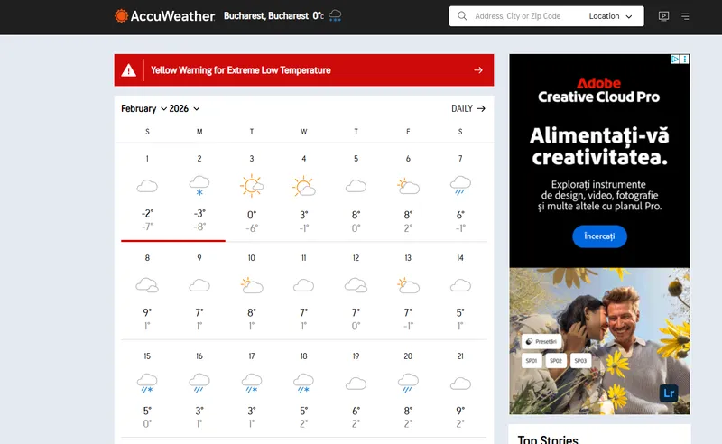Click the partly sunny icon for February 13
This screenshot has height=444, width=722.
408,285
